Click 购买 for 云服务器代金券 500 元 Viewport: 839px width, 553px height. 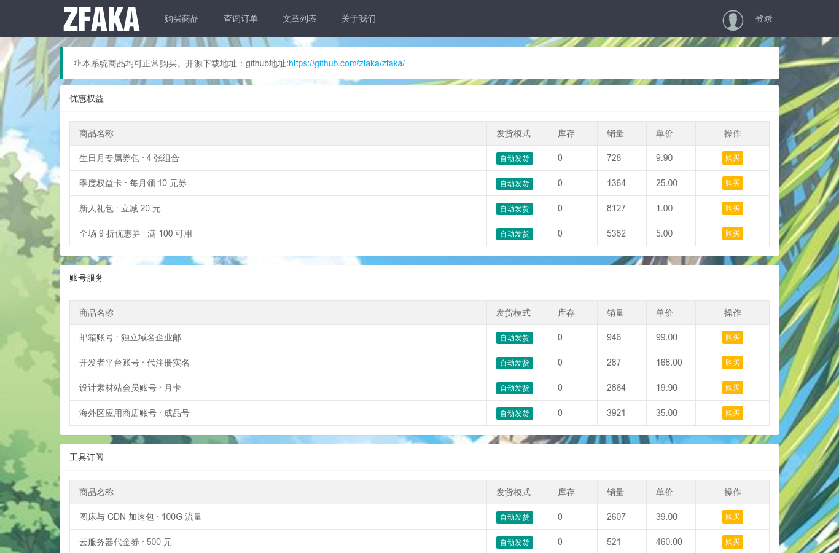tap(733, 542)
